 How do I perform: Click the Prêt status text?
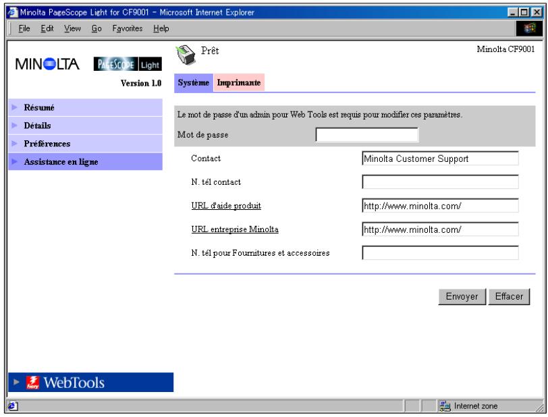210,51
